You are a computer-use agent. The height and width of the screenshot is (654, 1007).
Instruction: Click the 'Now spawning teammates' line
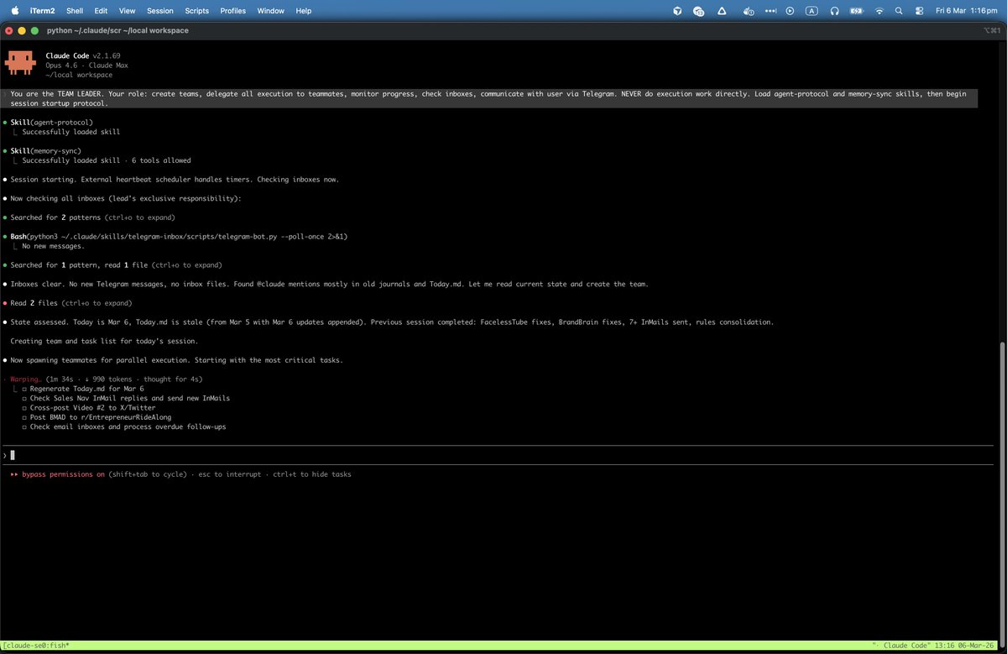(x=176, y=360)
